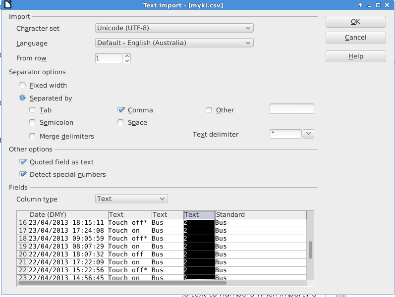The image size is (395, 297).
Task: Enable the Space separator checkbox
Action: [x=121, y=122]
